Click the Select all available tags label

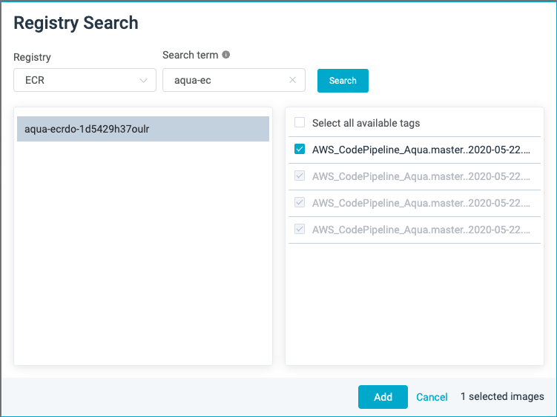[366, 123]
